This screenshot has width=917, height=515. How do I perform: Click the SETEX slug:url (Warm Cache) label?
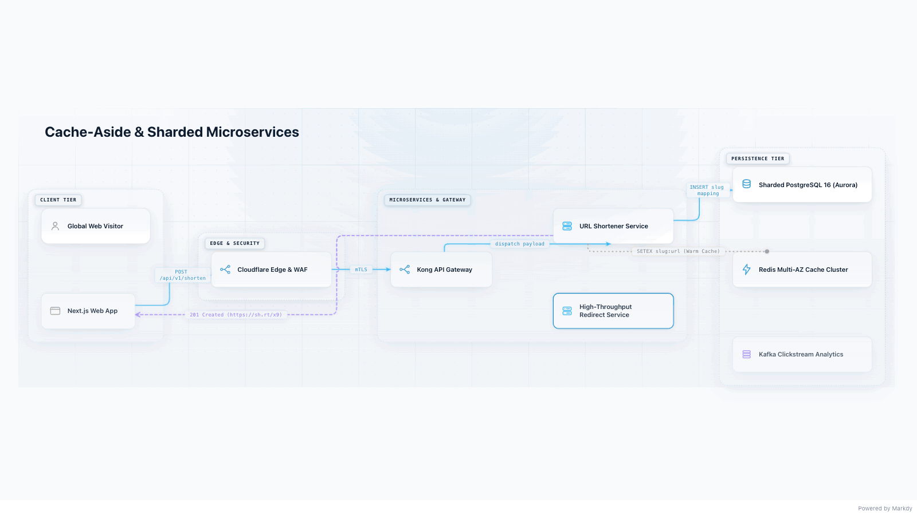click(x=678, y=251)
